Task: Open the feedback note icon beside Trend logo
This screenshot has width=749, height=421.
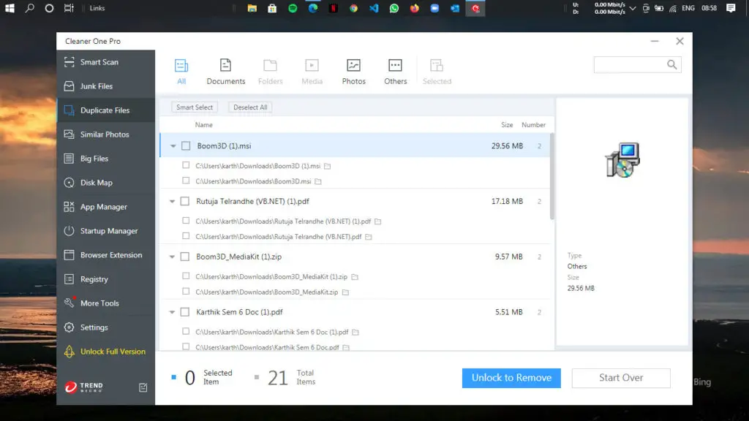Action: pyautogui.click(x=143, y=387)
